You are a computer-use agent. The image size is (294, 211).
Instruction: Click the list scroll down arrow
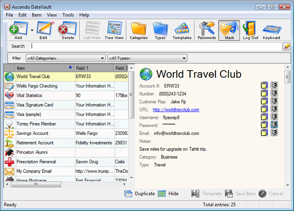[131, 178]
